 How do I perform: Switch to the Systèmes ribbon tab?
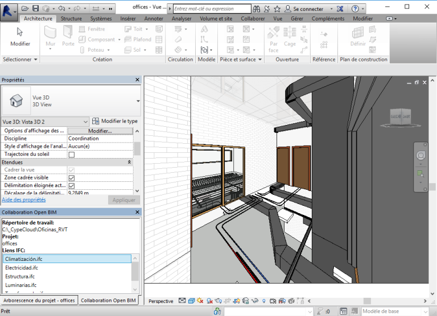(101, 19)
